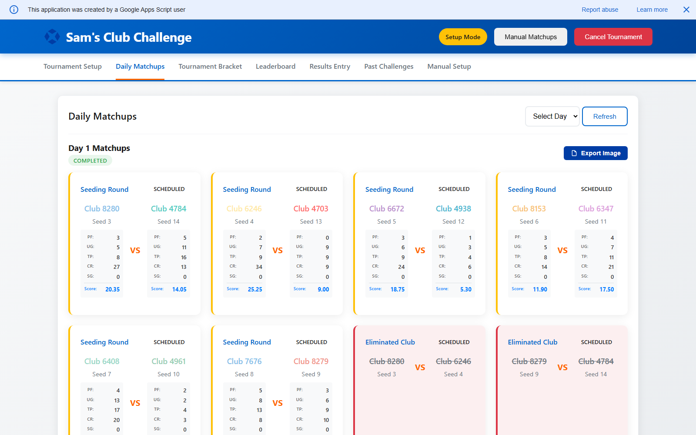Click the COMPLETED status badge
Image resolution: width=696 pixels, height=435 pixels.
click(90, 160)
